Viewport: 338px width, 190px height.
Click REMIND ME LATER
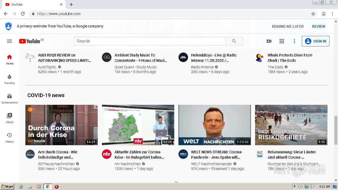(288, 26)
